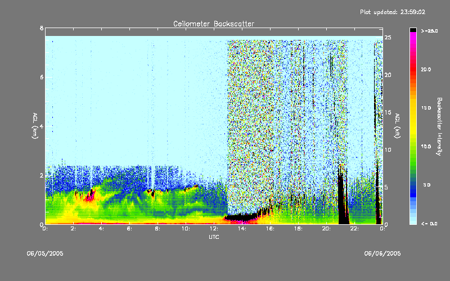Image resolution: width=450 pixels, height=281 pixels.
Task: Click the "6" tick on the km axis
Action: point(42,77)
